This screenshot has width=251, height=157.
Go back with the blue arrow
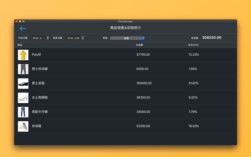[x=23, y=29]
